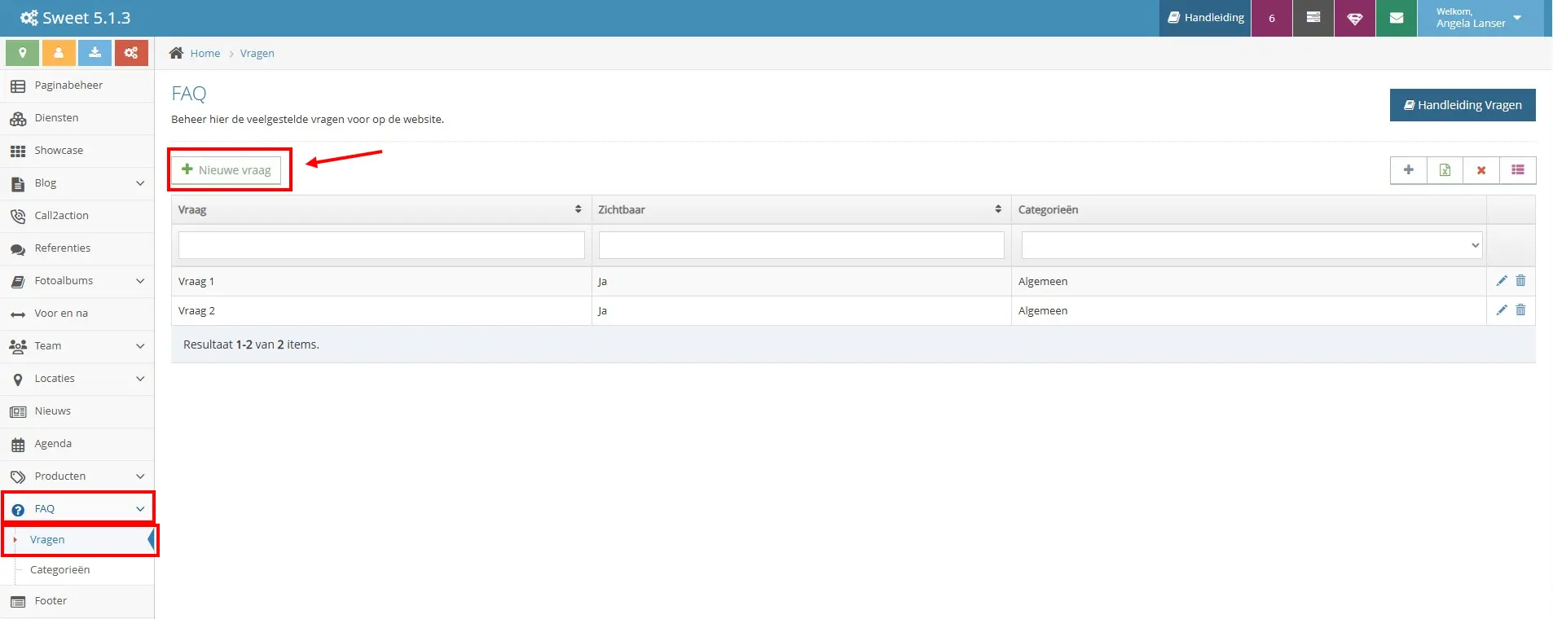
Task: Open the server icon in top bar
Action: pos(1313,18)
